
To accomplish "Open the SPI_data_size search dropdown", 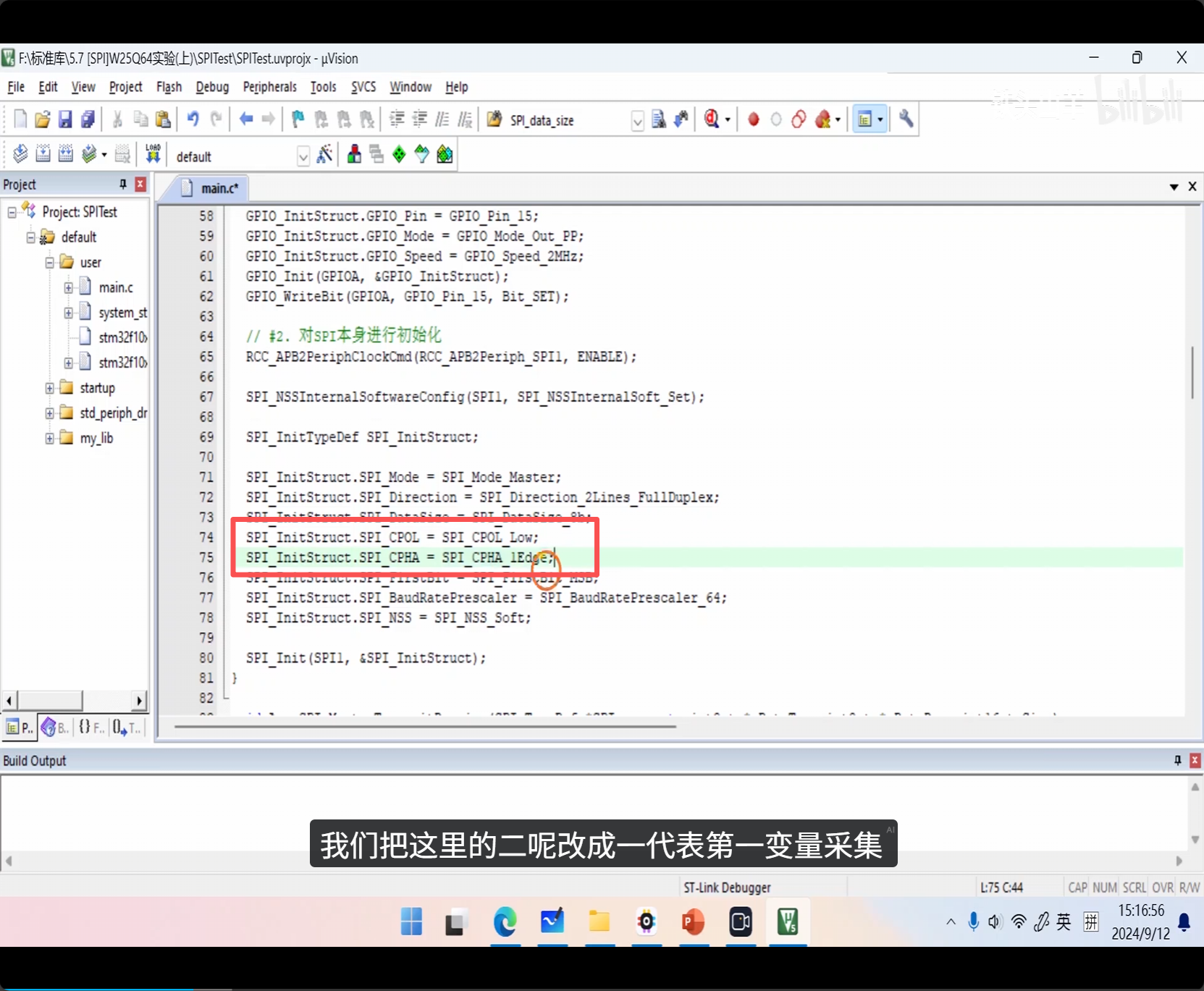I will [x=637, y=121].
